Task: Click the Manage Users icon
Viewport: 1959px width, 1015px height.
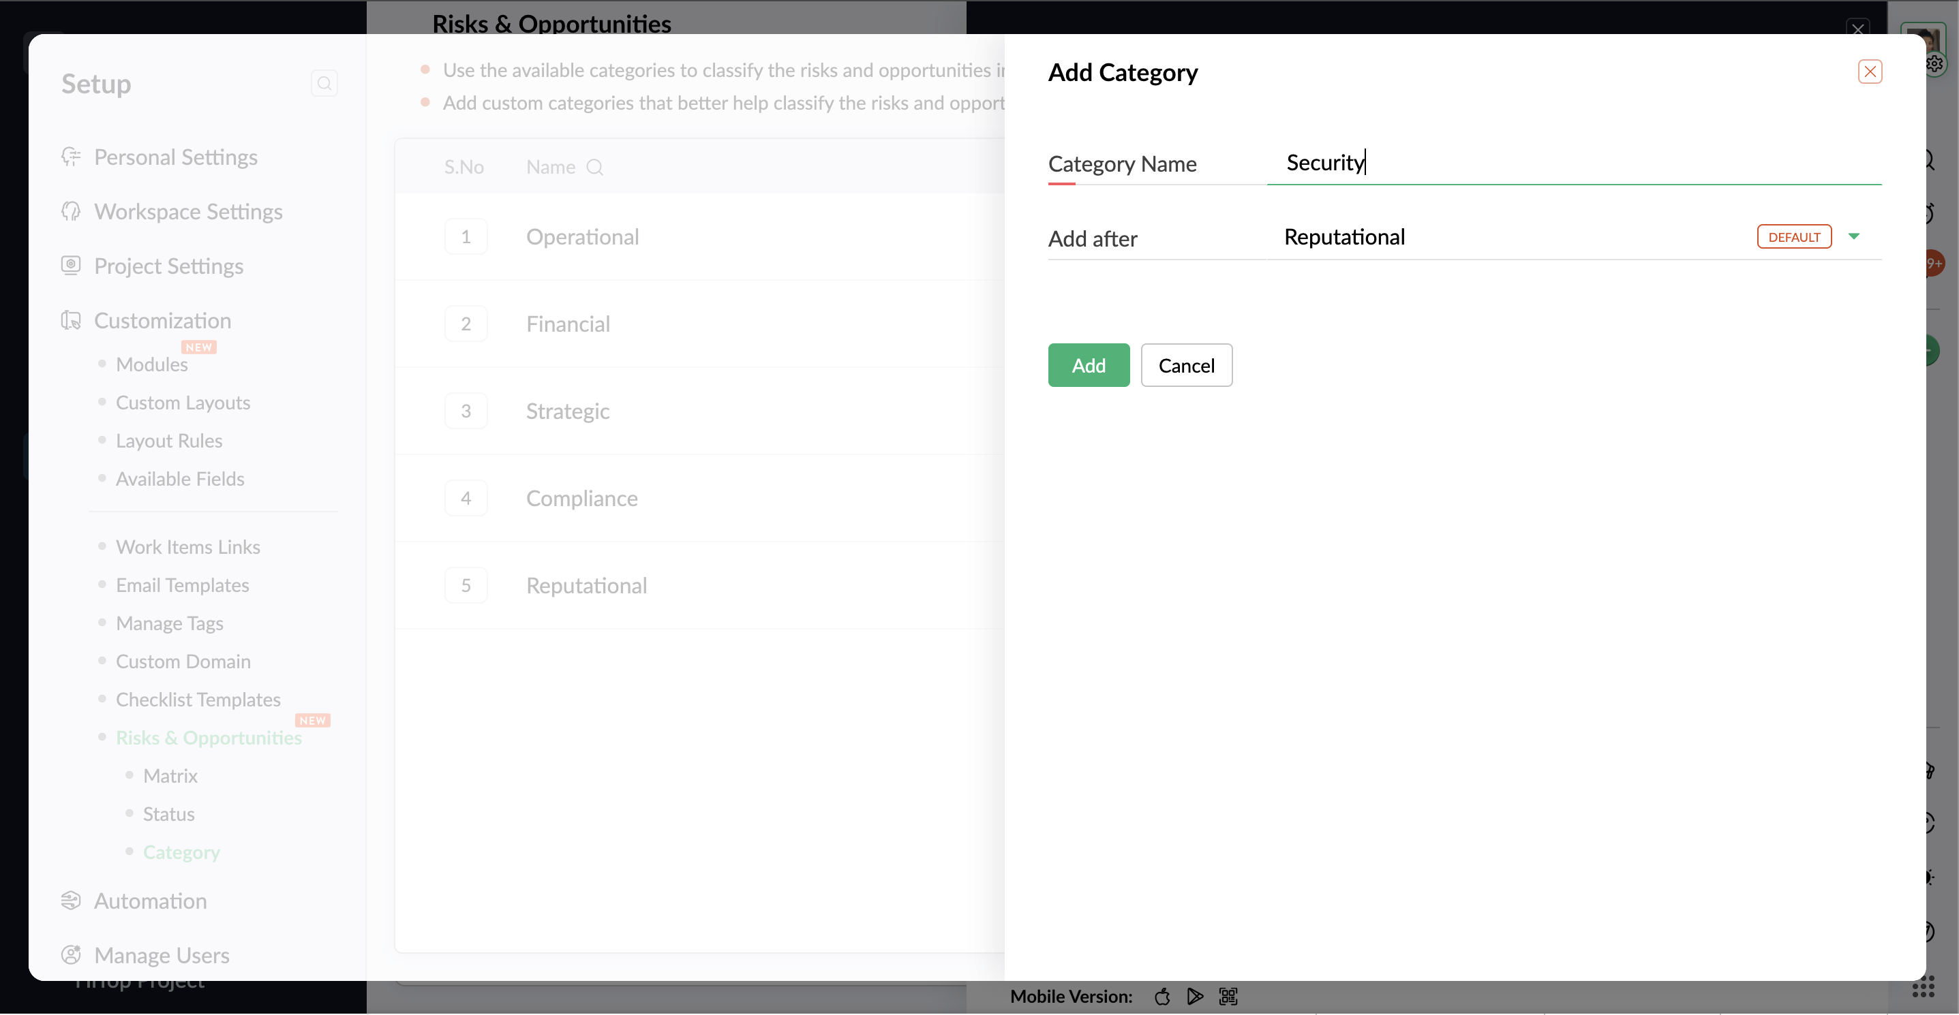Action: pyautogui.click(x=71, y=955)
